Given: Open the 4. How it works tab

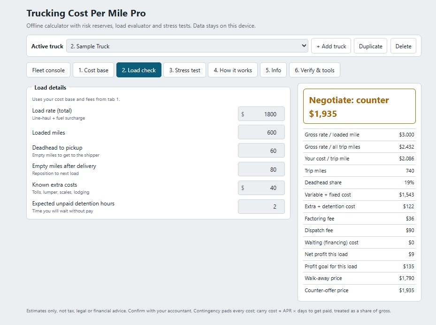Looking at the screenshot, I should click(233, 70).
